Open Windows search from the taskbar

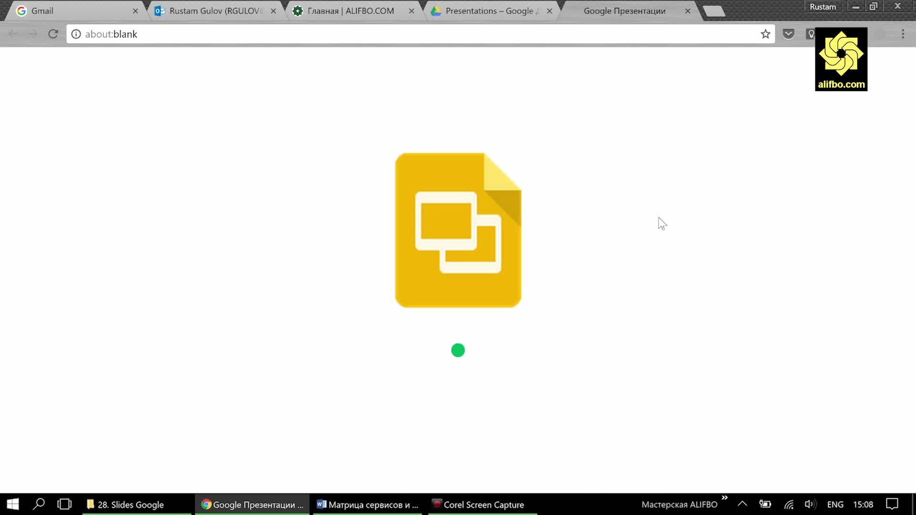(39, 504)
